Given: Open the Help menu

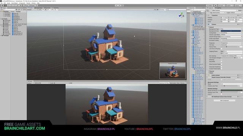Looking at the screenshot, I should coord(38,3).
